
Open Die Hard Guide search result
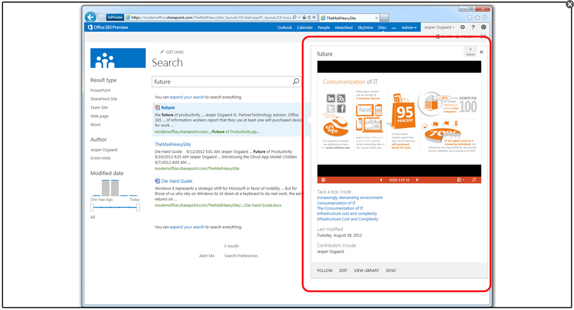point(176,181)
